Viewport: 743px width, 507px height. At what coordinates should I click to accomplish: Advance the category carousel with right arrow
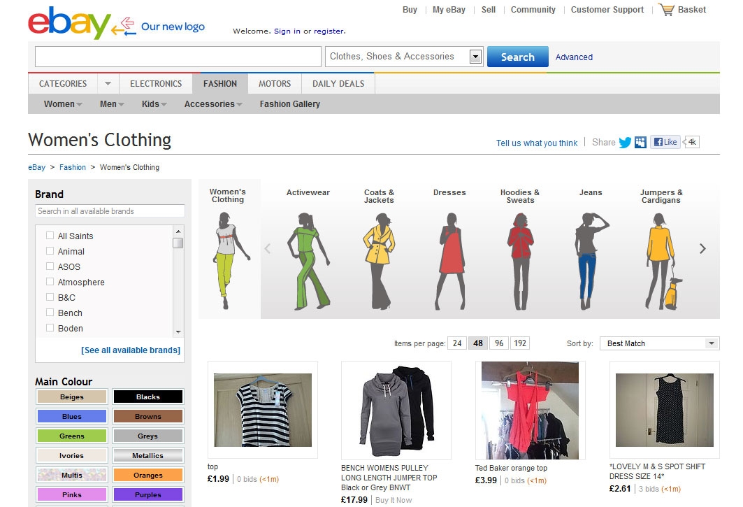tap(702, 248)
